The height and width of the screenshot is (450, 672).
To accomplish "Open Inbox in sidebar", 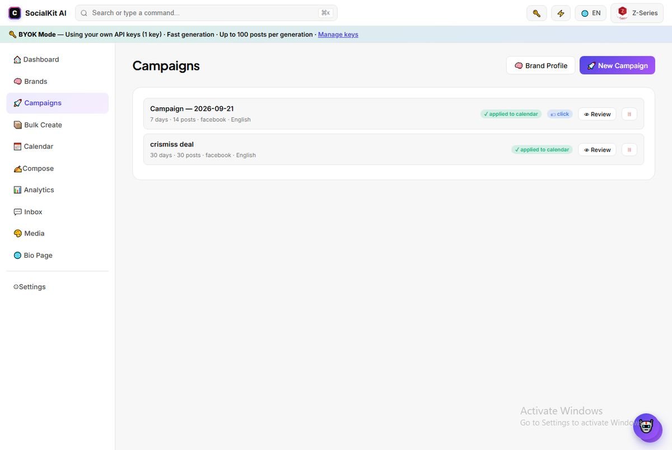I will pos(58,212).
